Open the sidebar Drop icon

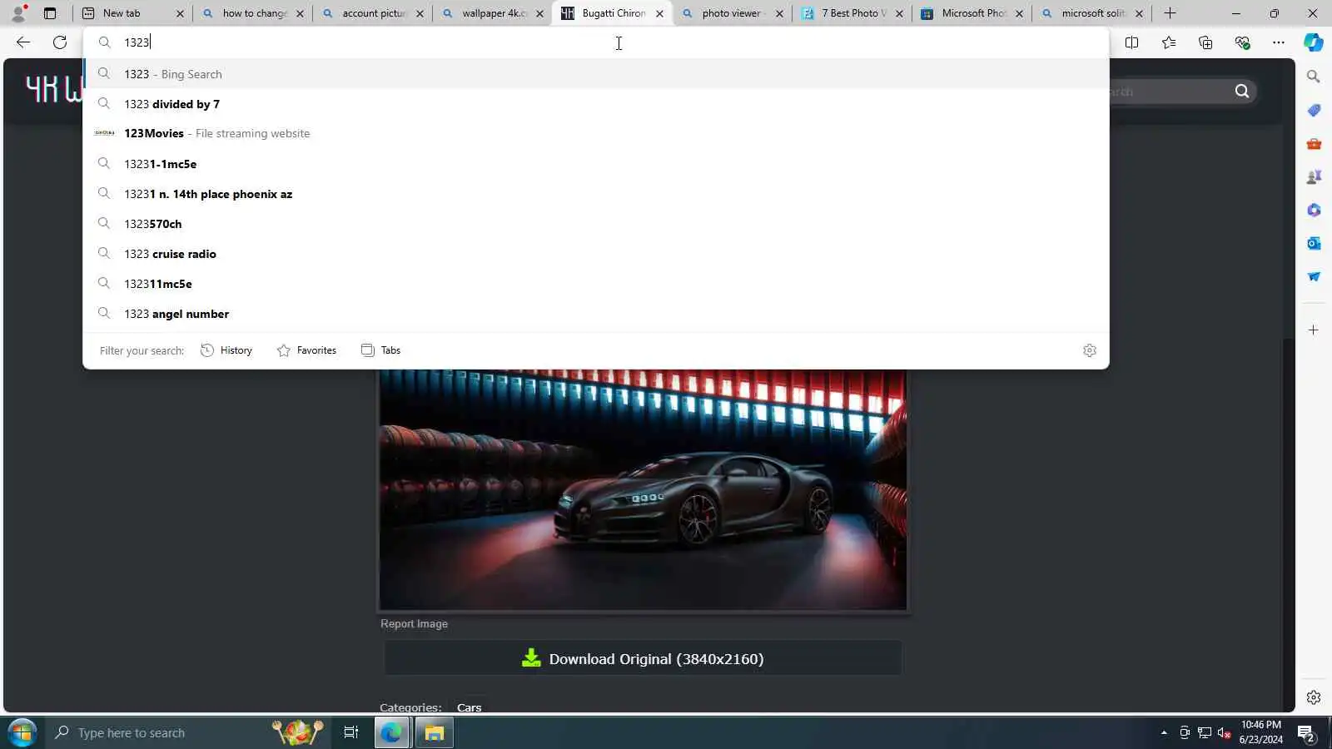1314,276
